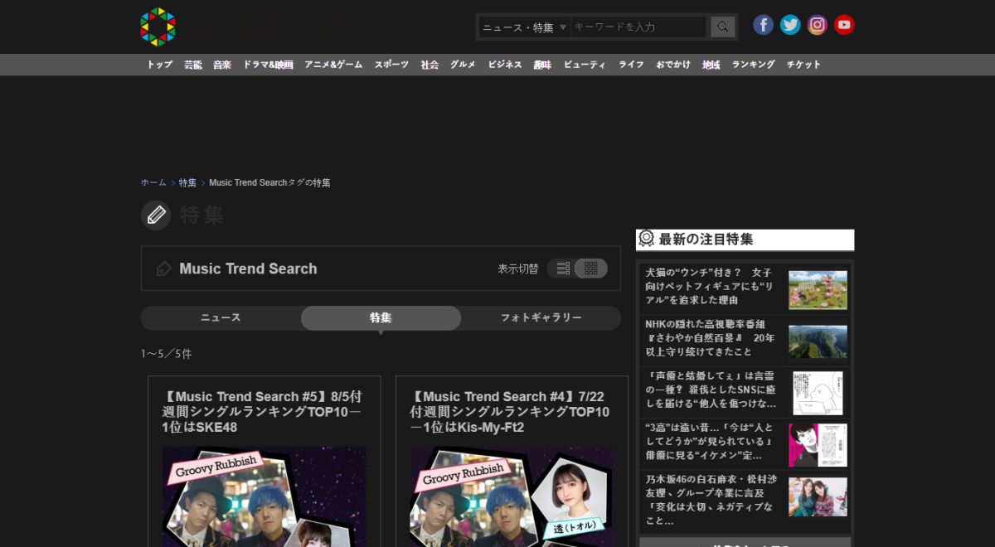Viewport: 995px width, 547px height.
Task: Select the 特集 tab
Action: coord(381,318)
